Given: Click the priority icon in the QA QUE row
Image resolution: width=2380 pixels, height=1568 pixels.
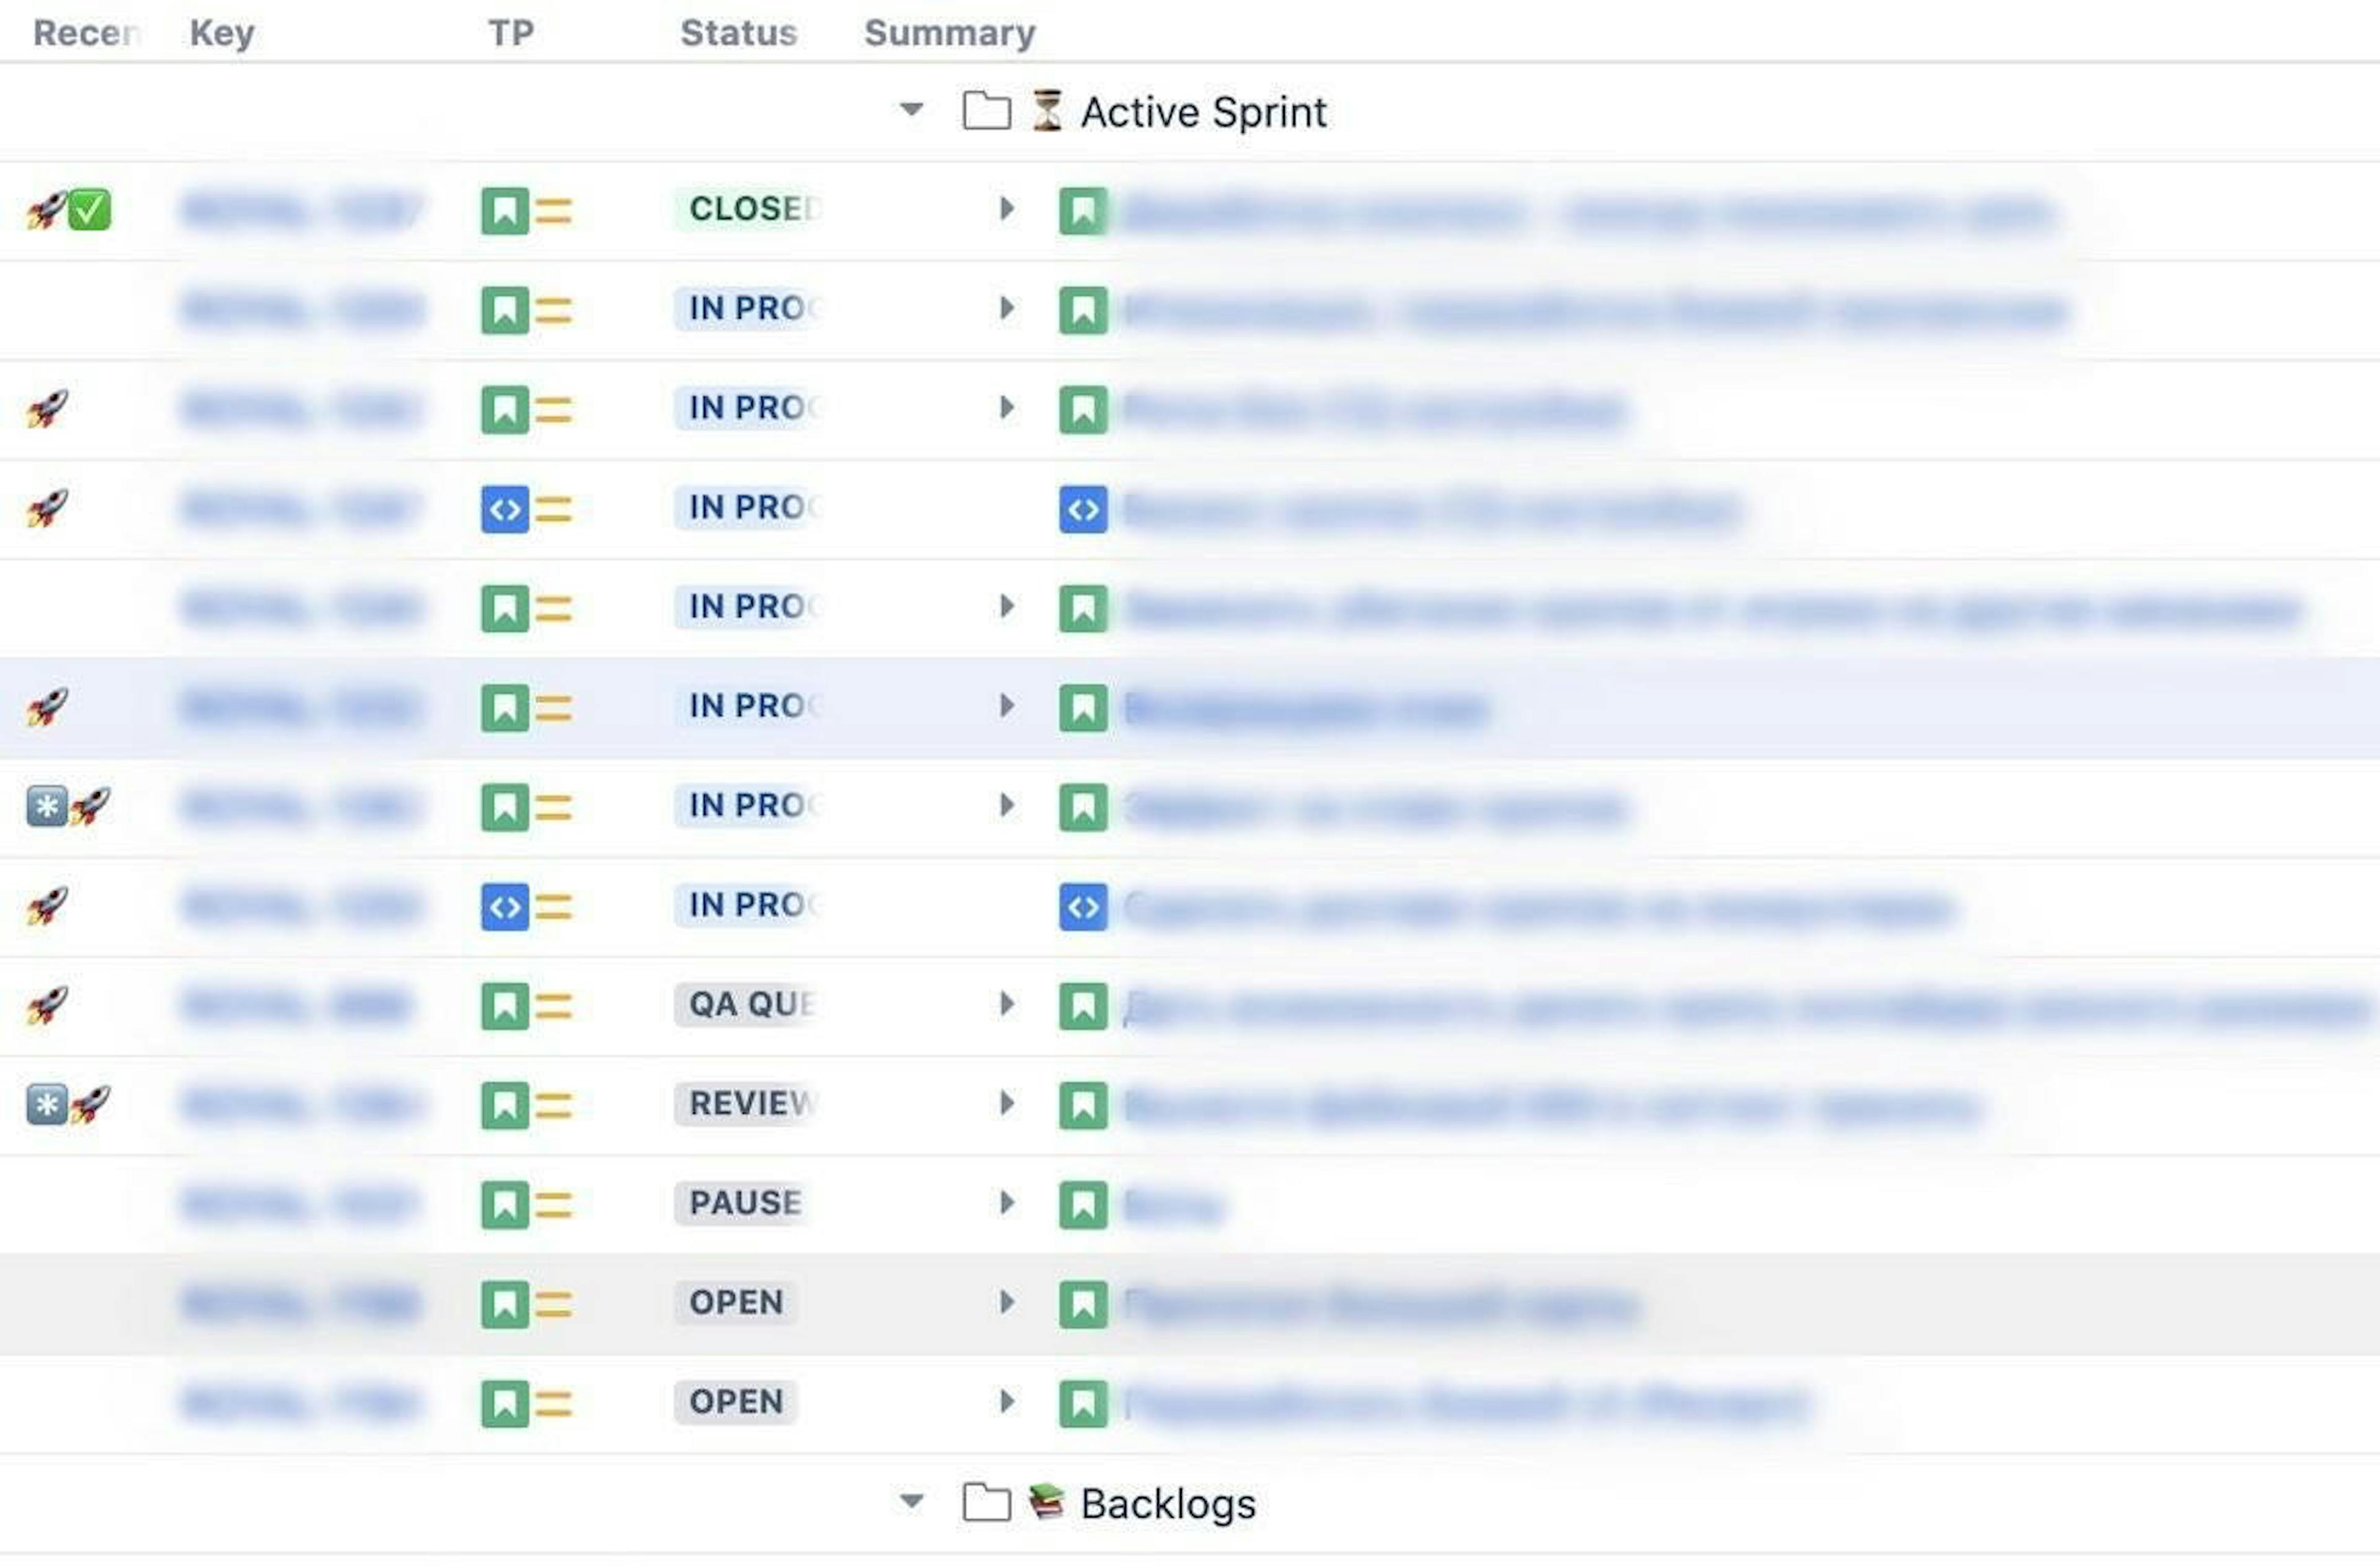Looking at the screenshot, I should (x=553, y=1006).
